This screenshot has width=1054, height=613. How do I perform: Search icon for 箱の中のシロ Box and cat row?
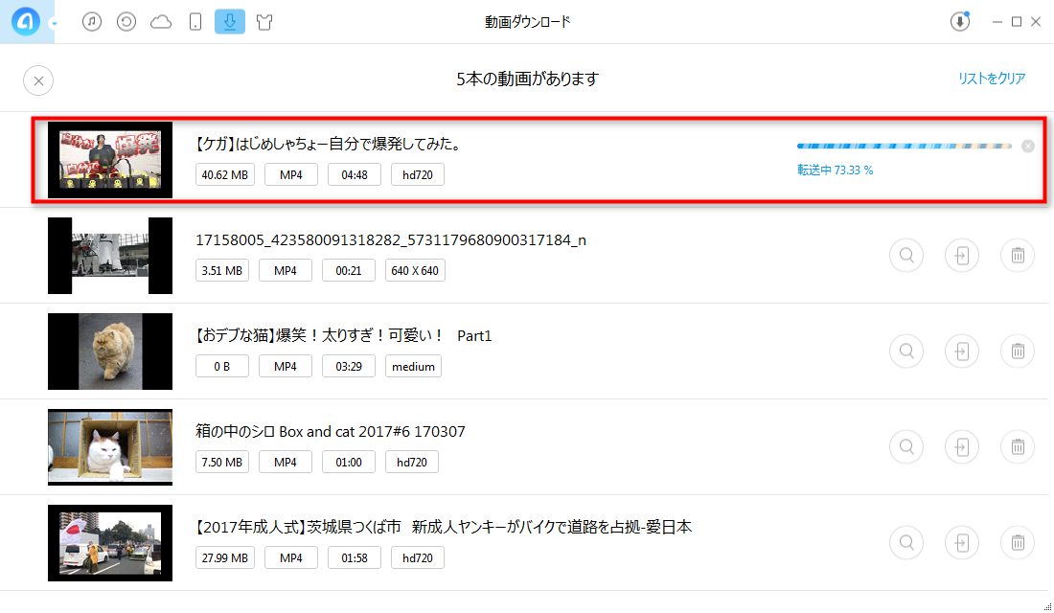tap(906, 447)
